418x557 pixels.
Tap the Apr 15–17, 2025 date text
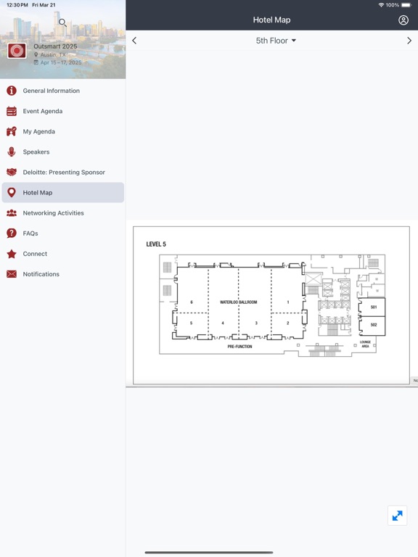click(61, 62)
